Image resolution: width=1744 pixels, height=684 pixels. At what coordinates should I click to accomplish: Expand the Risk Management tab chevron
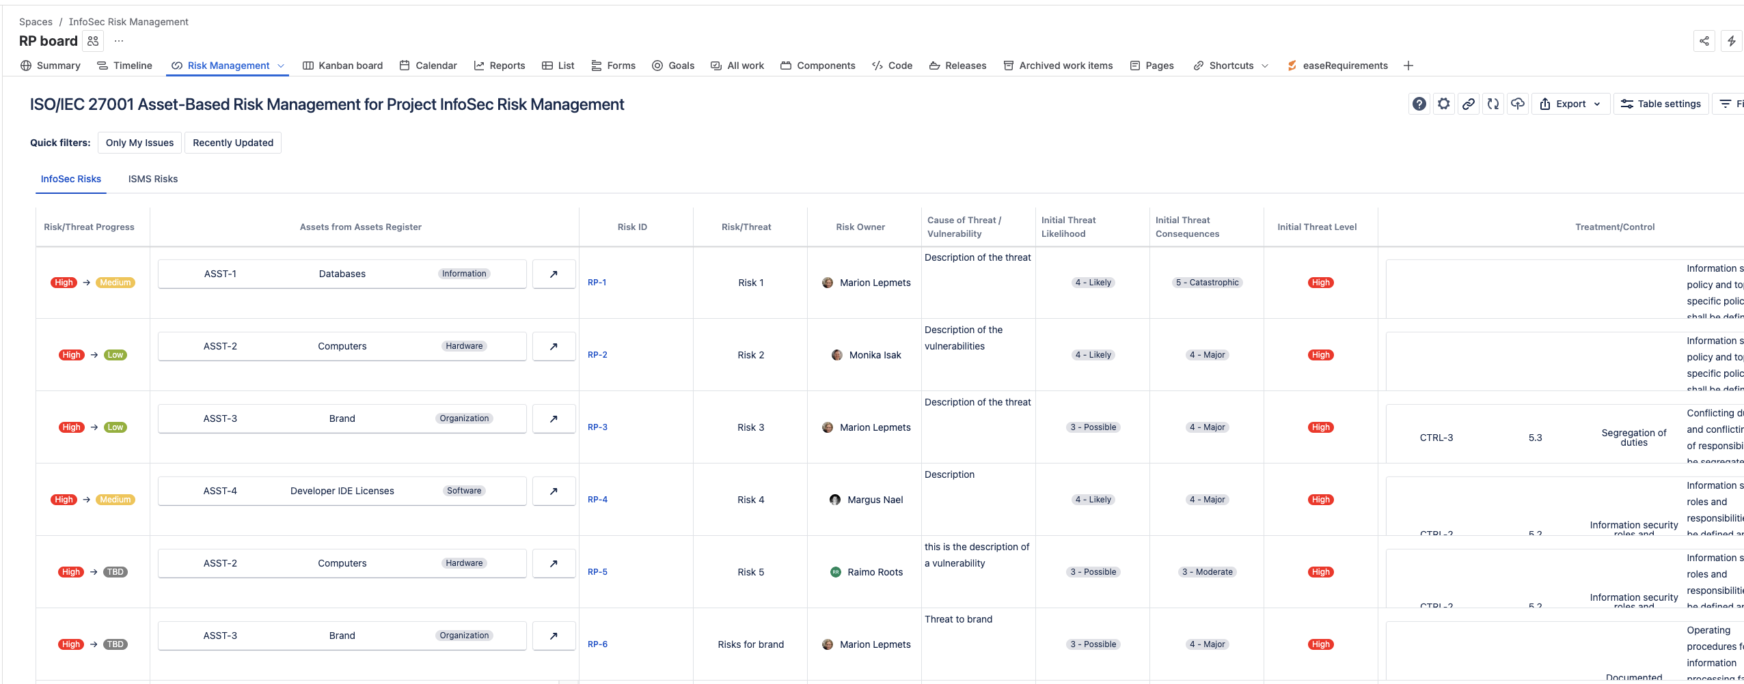pyautogui.click(x=281, y=66)
